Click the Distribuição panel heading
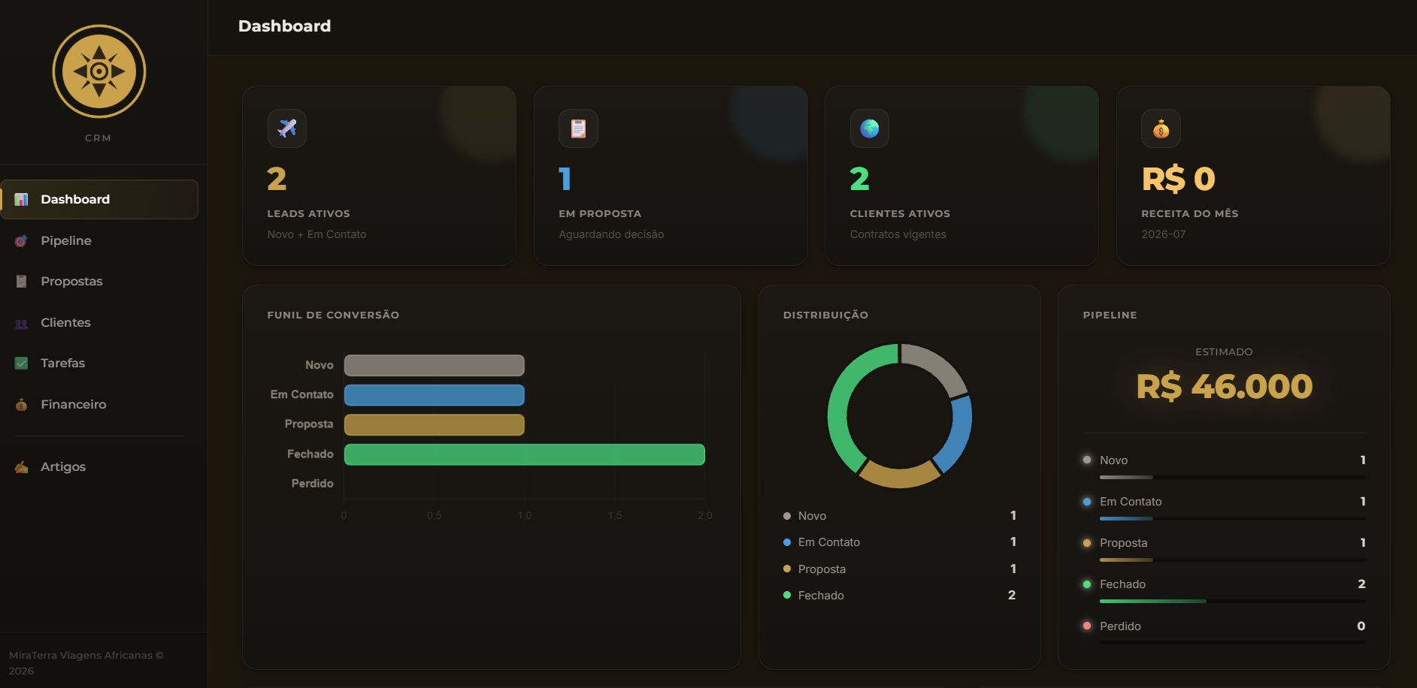Image resolution: width=1417 pixels, height=688 pixels. 825,315
